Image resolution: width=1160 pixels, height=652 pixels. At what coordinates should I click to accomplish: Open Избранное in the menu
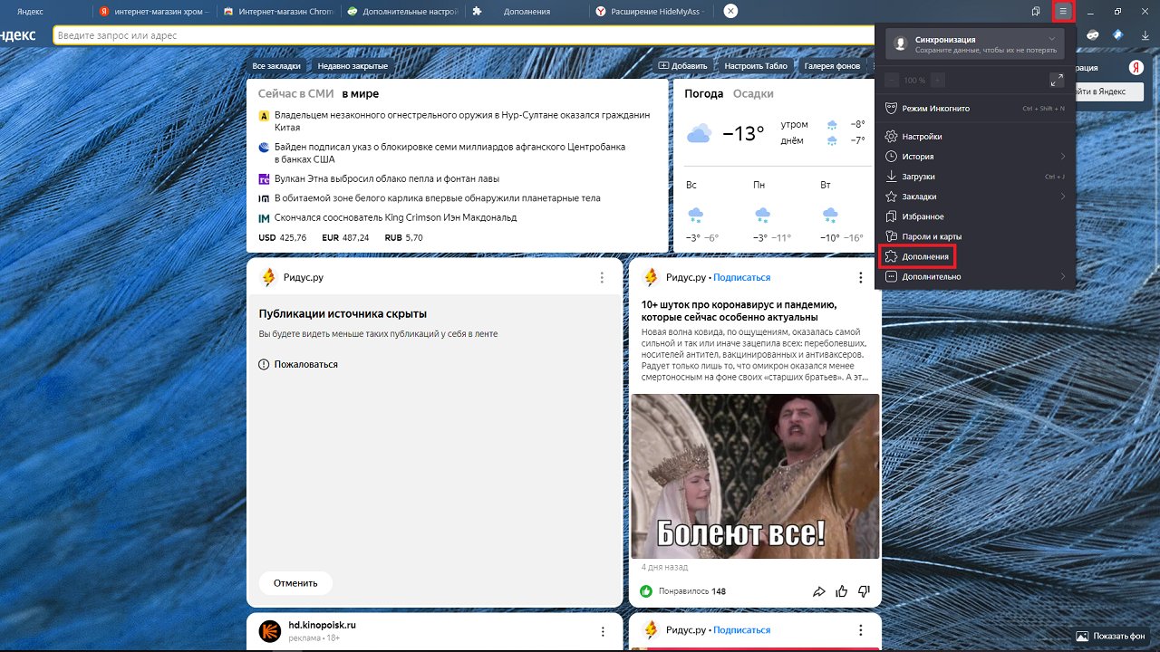pos(975,216)
